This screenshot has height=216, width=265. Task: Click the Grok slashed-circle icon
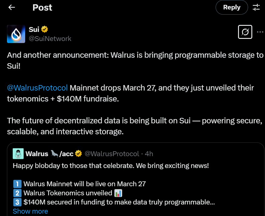coord(245,32)
